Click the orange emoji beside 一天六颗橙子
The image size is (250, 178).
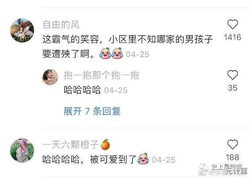pyautogui.click(x=105, y=145)
